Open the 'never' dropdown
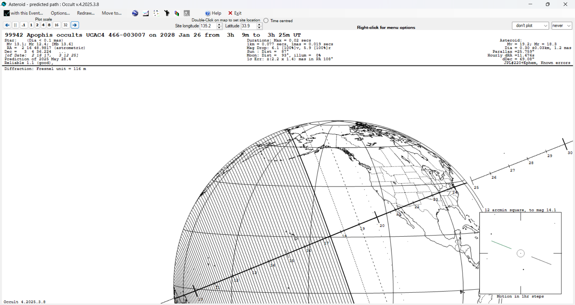This screenshot has height=305, width=575. coord(562,26)
